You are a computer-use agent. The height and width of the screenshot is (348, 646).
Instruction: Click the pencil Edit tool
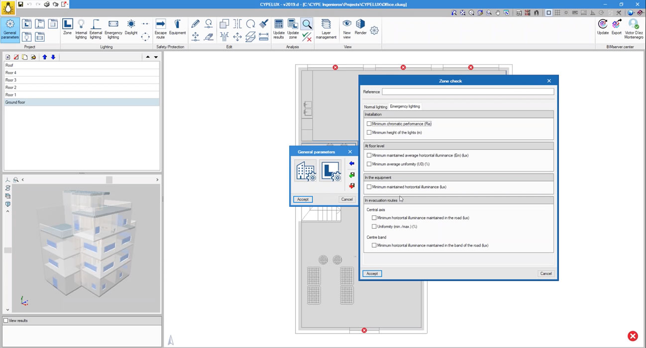(196, 23)
